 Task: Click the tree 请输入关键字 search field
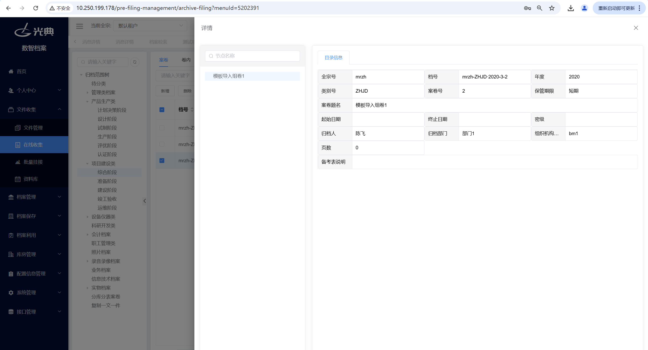pyautogui.click(x=103, y=62)
